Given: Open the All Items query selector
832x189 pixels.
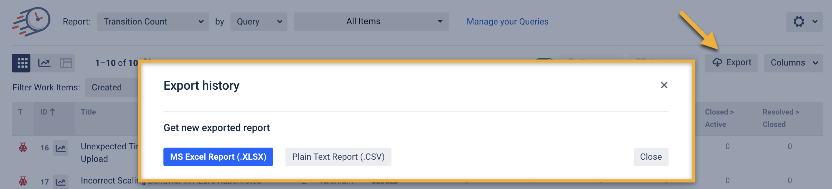Looking at the screenshot, I should click(371, 22).
